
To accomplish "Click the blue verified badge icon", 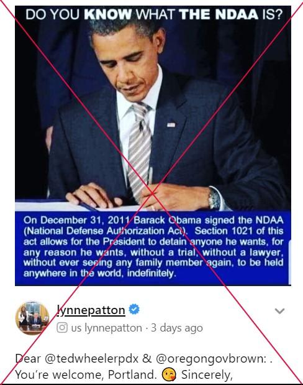I will coord(134,309).
